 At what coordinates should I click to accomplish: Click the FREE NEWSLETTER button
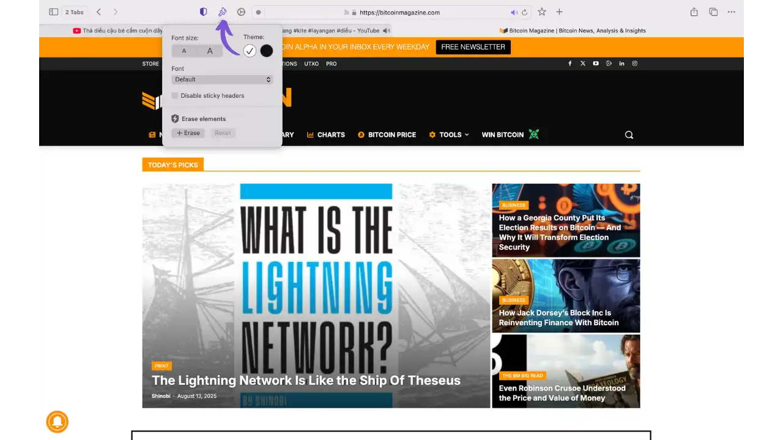coord(473,47)
